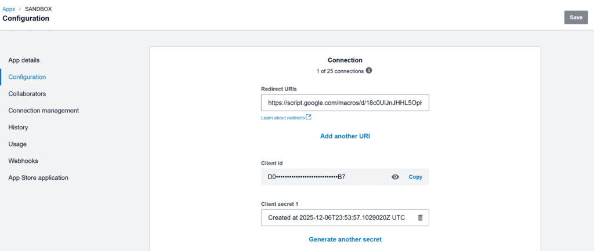The height and width of the screenshot is (251, 594).
Task: Open App details in sidebar
Action: 24,60
